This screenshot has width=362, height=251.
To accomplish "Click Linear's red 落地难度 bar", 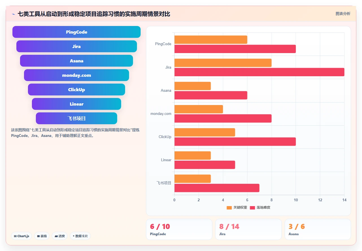I will 205,165.
